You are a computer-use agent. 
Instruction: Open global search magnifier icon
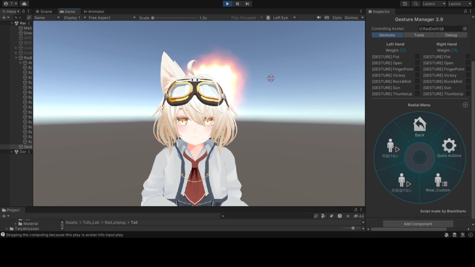point(416,4)
